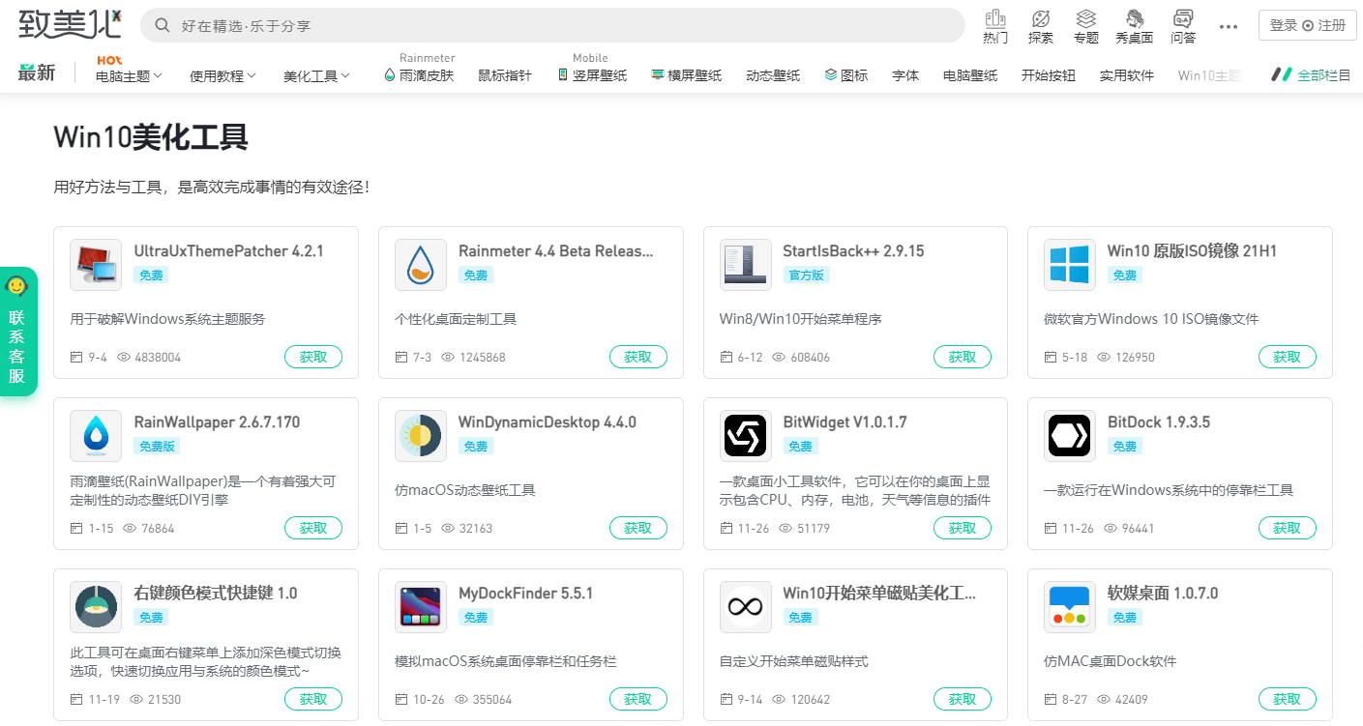Click the three-dot more options menu

coord(1229,26)
